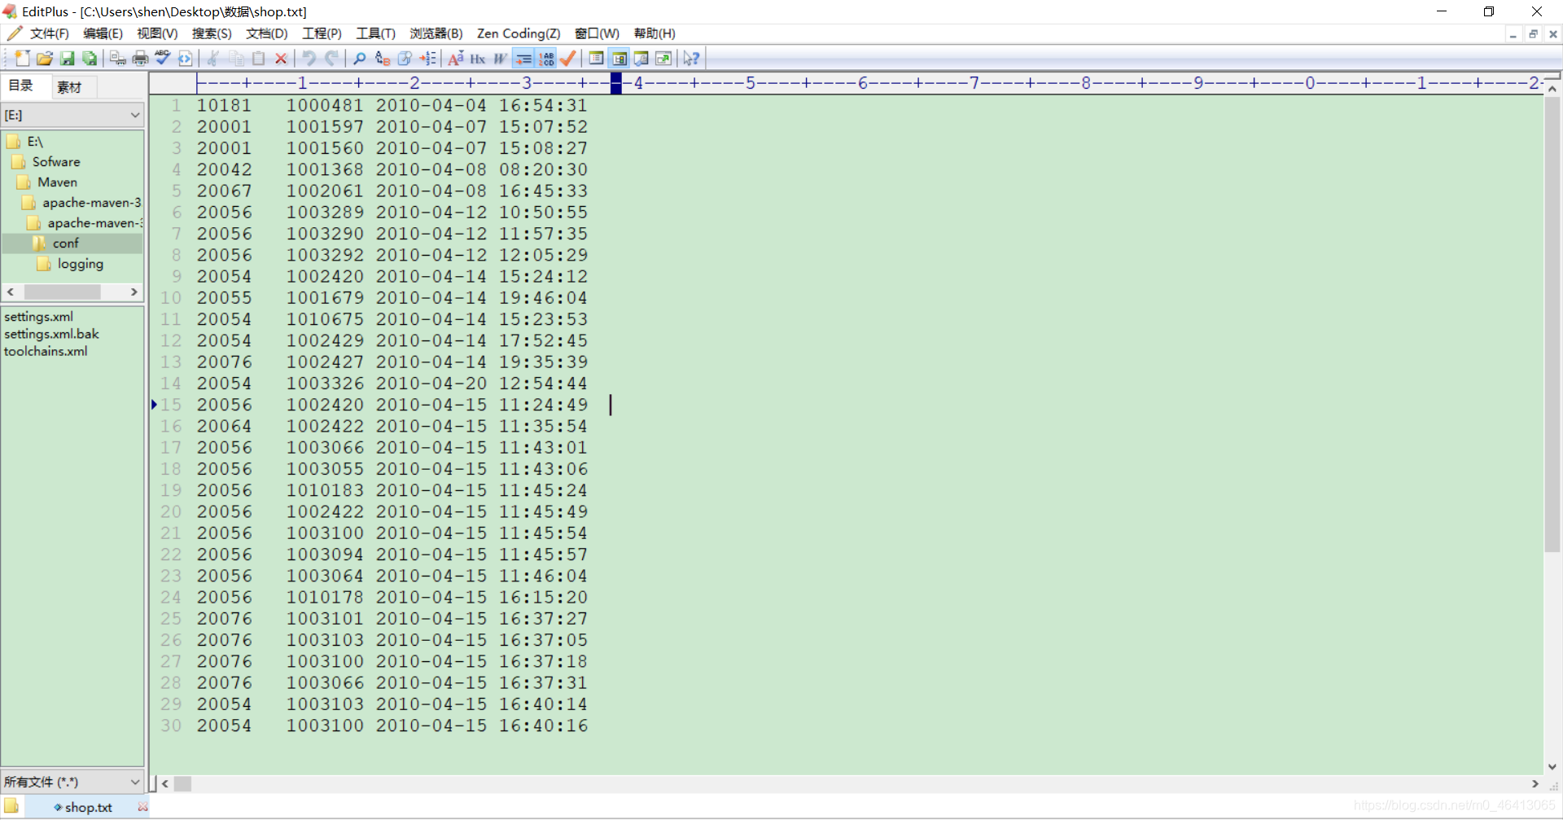Open the Zen Coding(Z) menu
The height and width of the screenshot is (820, 1563).
519,33
